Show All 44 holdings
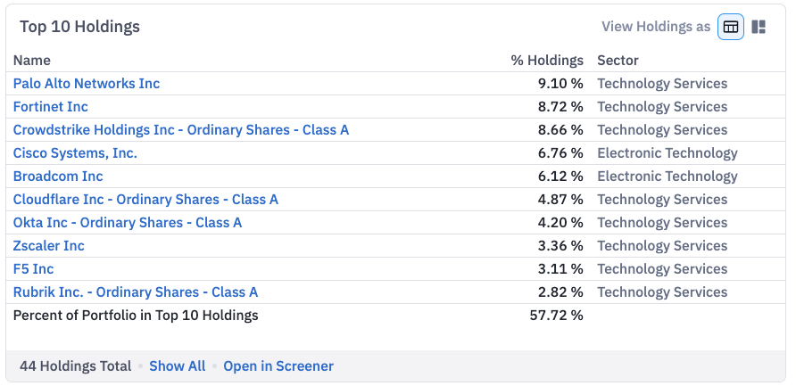 pyautogui.click(x=178, y=366)
